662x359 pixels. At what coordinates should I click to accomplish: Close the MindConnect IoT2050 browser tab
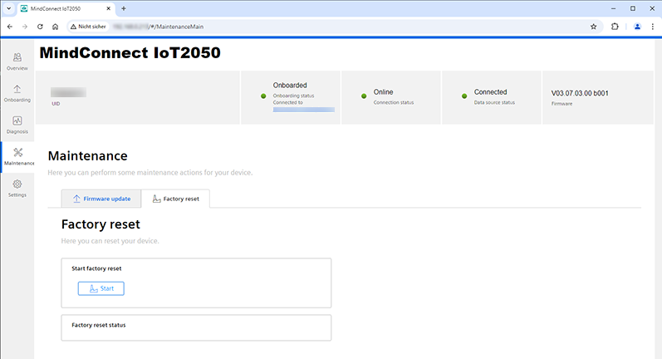click(109, 8)
